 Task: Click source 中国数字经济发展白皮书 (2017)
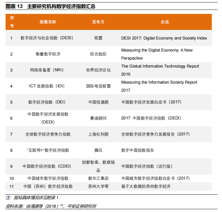click(x=151, y=102)
